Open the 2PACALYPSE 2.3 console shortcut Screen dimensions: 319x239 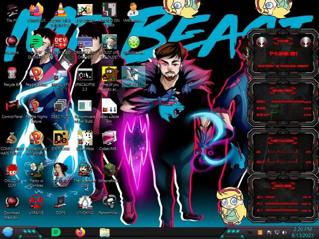(85, 79)
